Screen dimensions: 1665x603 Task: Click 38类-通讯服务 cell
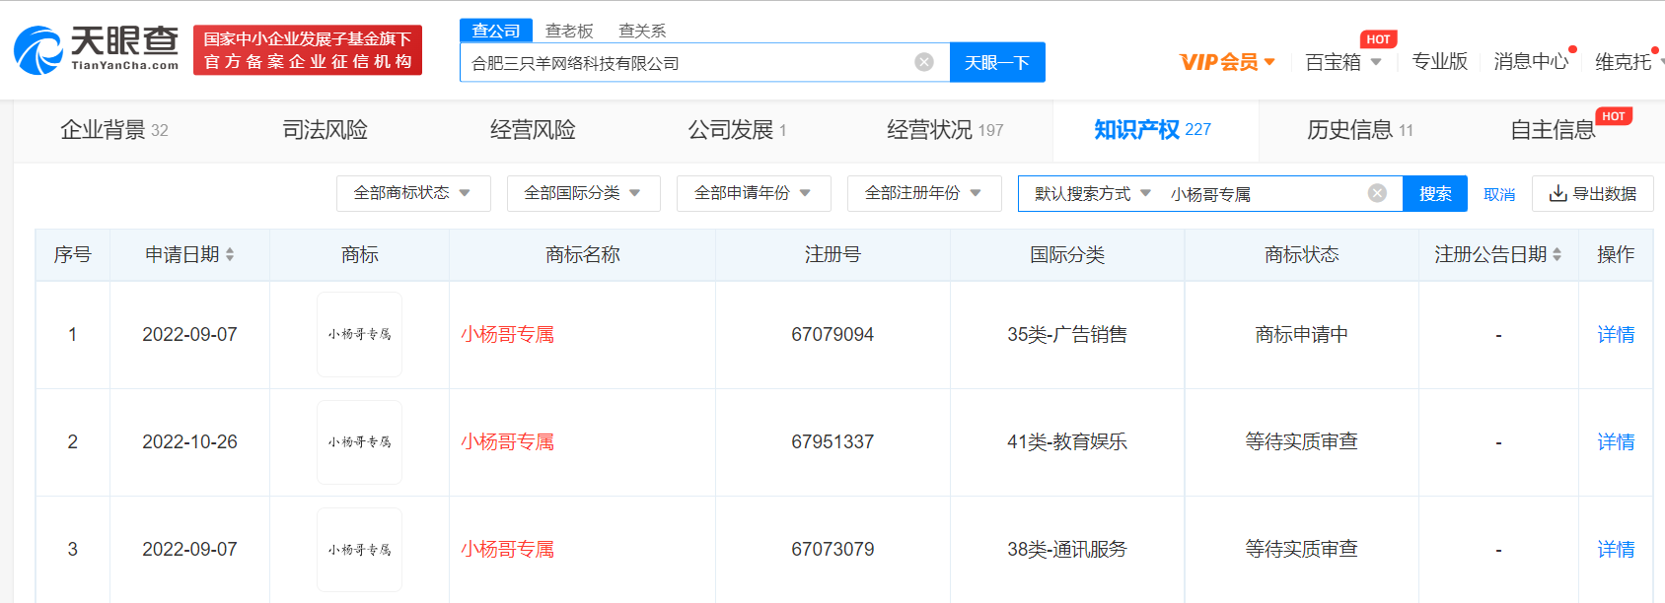point(1067,550)
